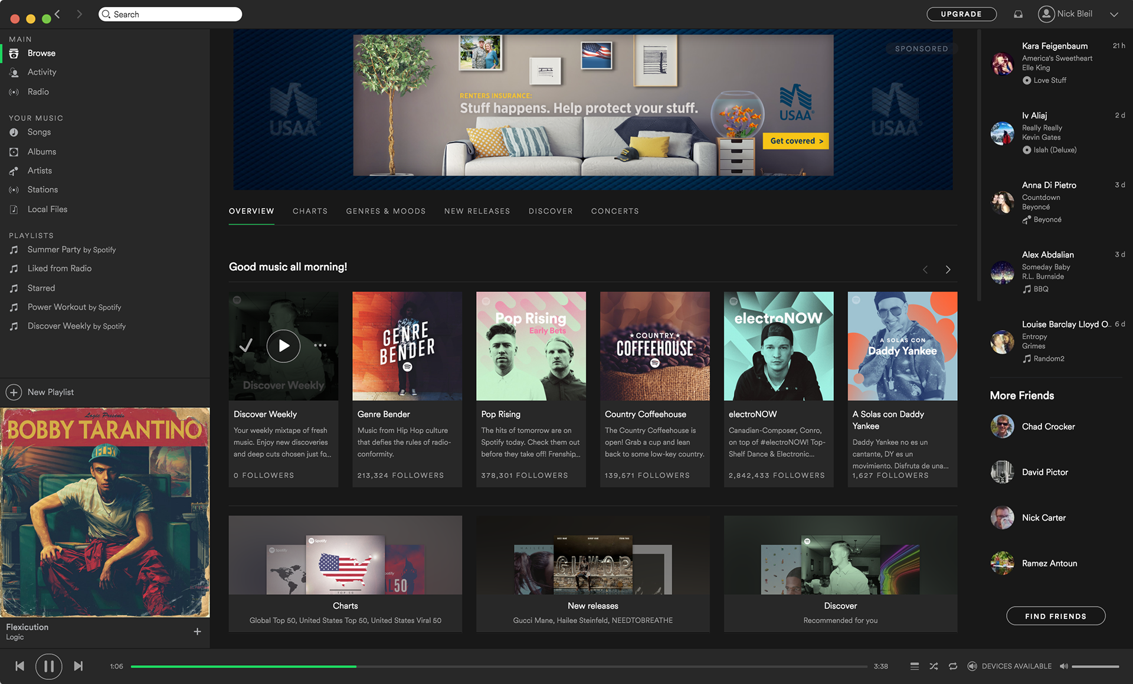Open Liked from Radio playlist

(x=59, y=269)
